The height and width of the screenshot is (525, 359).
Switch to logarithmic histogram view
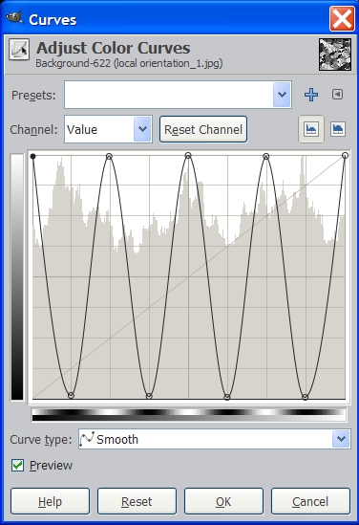point(338,129)
